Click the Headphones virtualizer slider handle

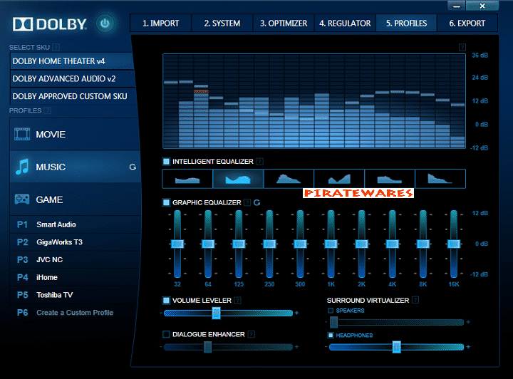397,347
